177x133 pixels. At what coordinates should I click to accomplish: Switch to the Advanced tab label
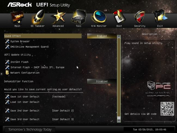click(x=58, y=26)
